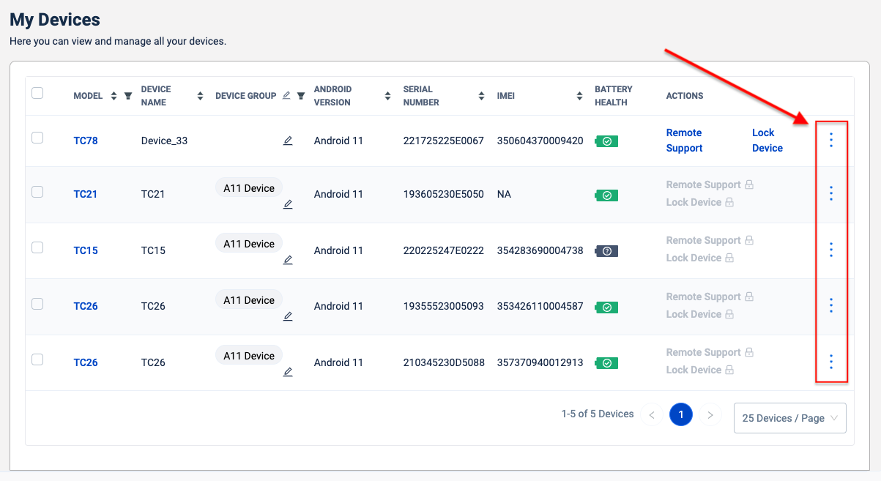
Task: Click the TC15 unknown battery health icon
Action: [x=607, y=251]
